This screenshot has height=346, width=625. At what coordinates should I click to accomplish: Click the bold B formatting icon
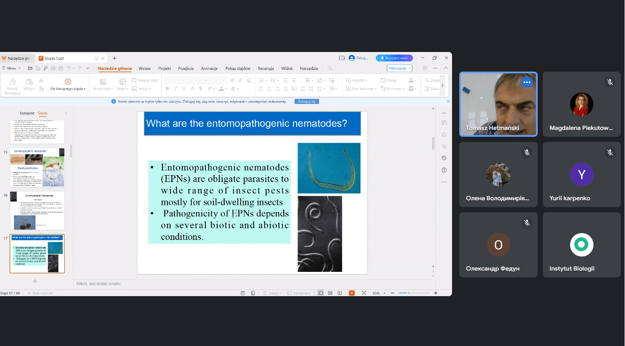pos(167,89)
